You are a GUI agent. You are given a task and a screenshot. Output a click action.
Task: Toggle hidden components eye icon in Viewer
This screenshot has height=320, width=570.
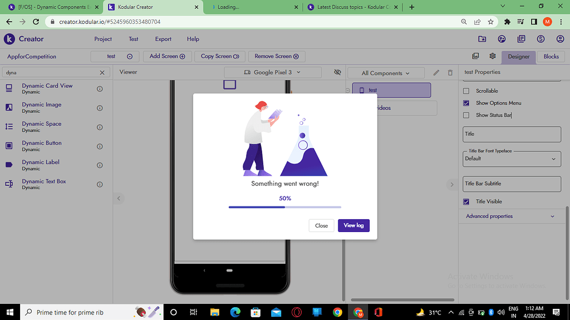[337, 72]
